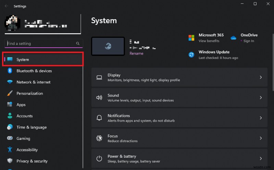Click the Gaming controller icon
Image resolution: width=274 pixels, height=170 pixels.
pos(10,138)
